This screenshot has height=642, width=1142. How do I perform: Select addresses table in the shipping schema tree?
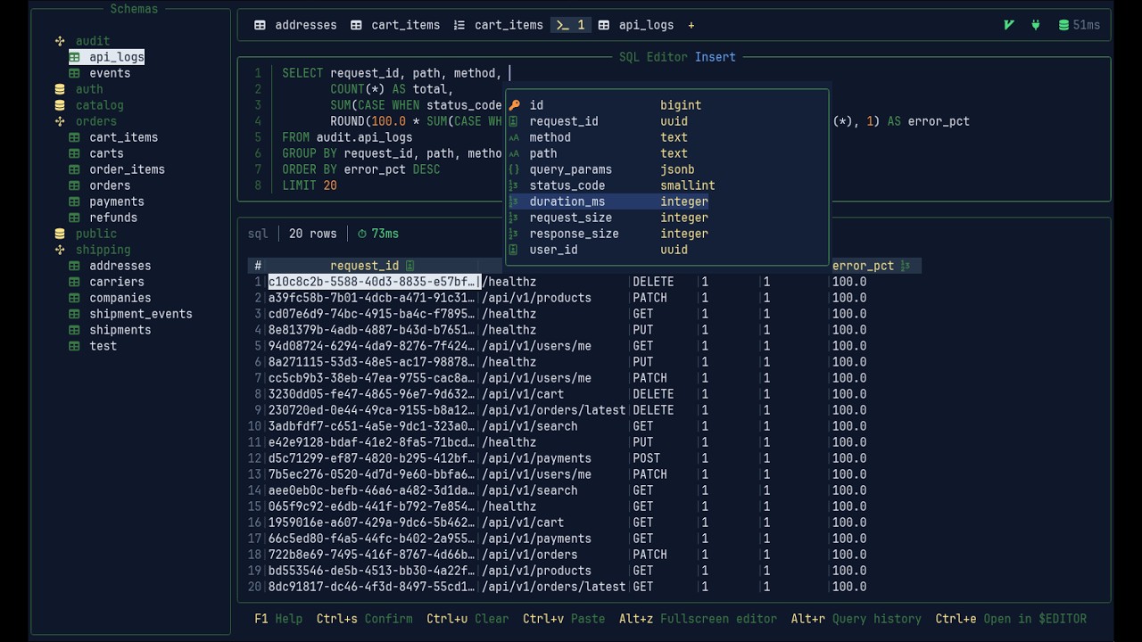120,266
